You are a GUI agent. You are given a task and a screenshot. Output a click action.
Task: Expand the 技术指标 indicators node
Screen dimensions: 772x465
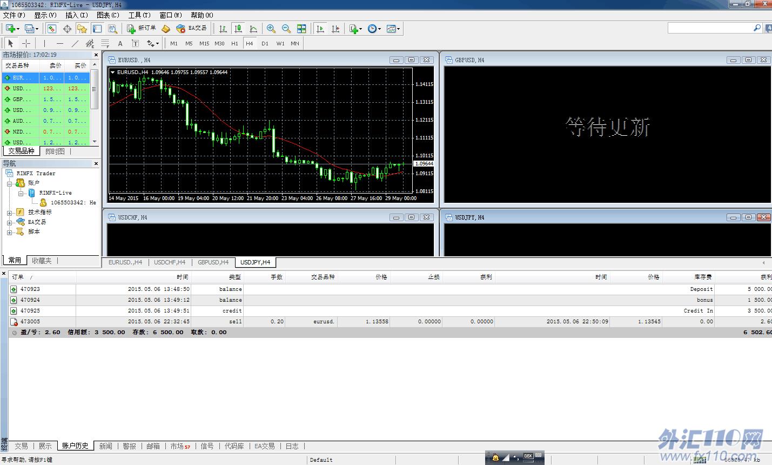coord(9,212)
